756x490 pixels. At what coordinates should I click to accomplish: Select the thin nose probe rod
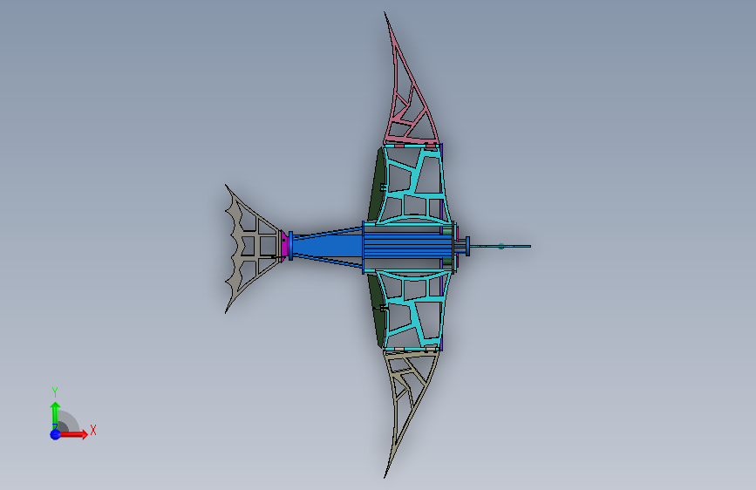coord(501,247)
